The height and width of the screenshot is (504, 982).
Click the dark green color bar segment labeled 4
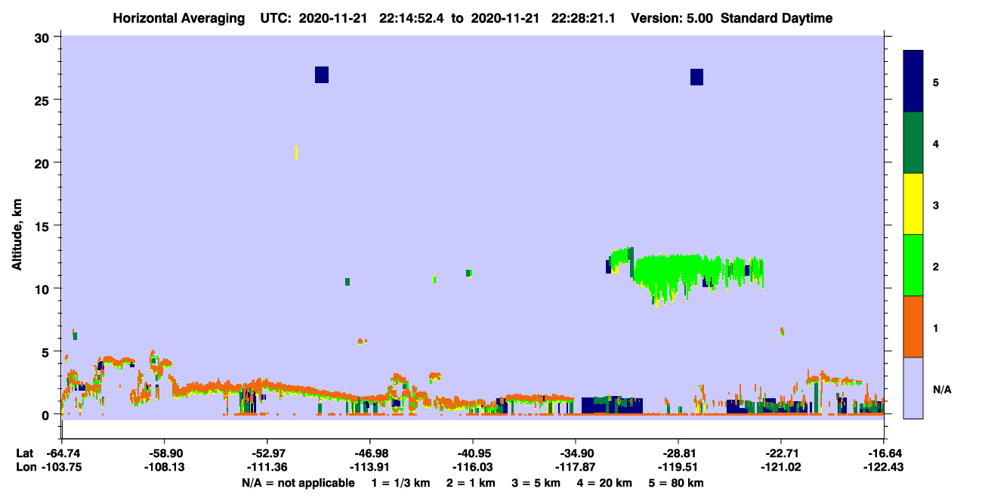(x=913, y=143)
